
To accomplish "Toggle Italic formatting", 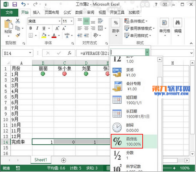I will point(37,28).
